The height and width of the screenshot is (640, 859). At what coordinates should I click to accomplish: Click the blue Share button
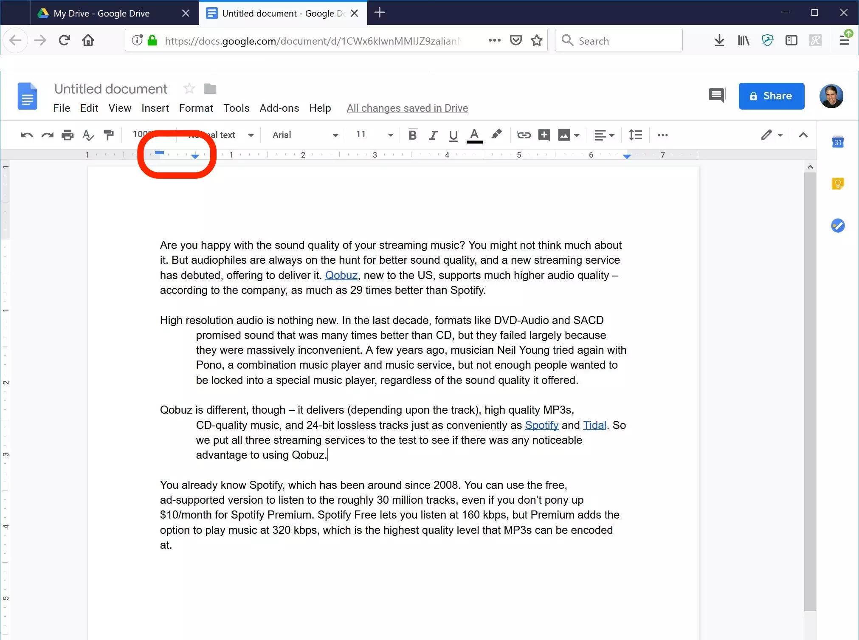click(x=771, y=96)
